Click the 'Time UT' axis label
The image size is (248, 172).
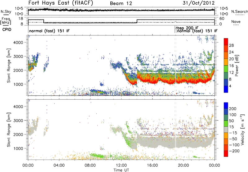point(121,170)
